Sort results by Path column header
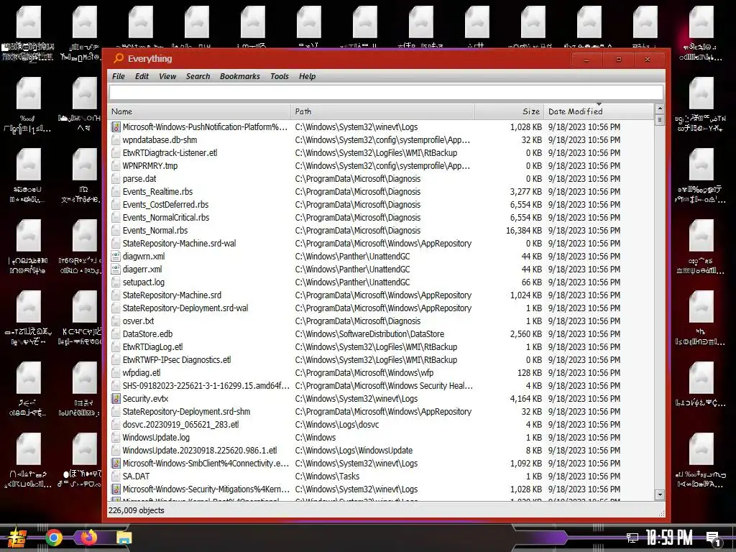736x552 pixels. point(382,111)
